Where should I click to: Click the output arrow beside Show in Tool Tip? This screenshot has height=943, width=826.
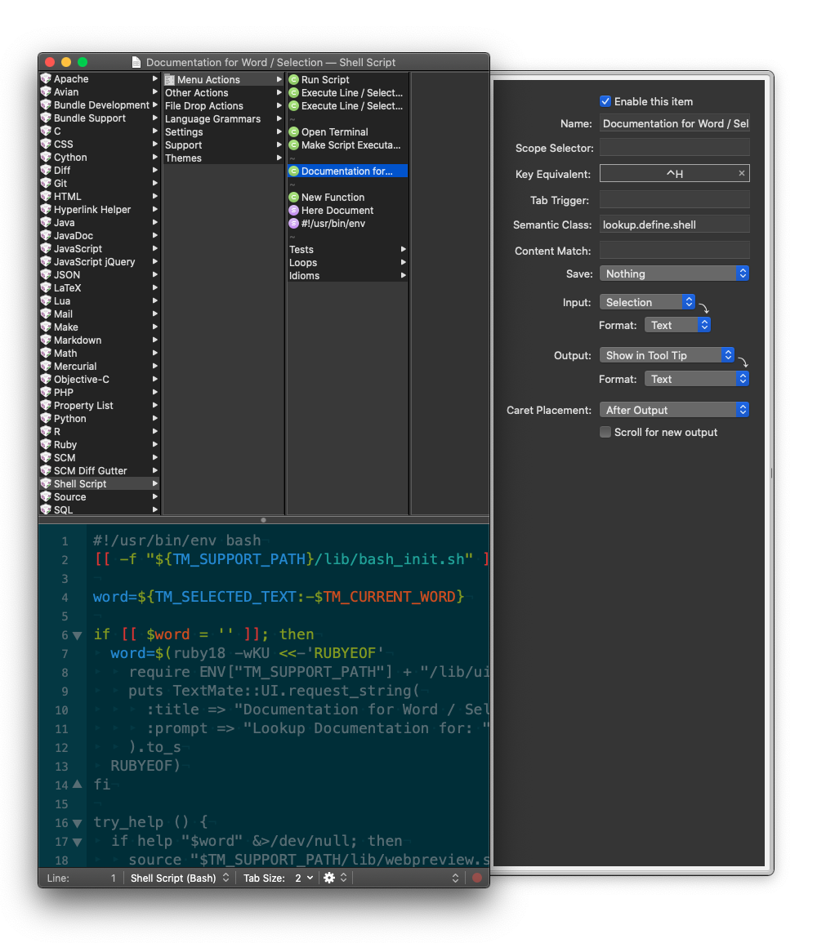(743, 362)
